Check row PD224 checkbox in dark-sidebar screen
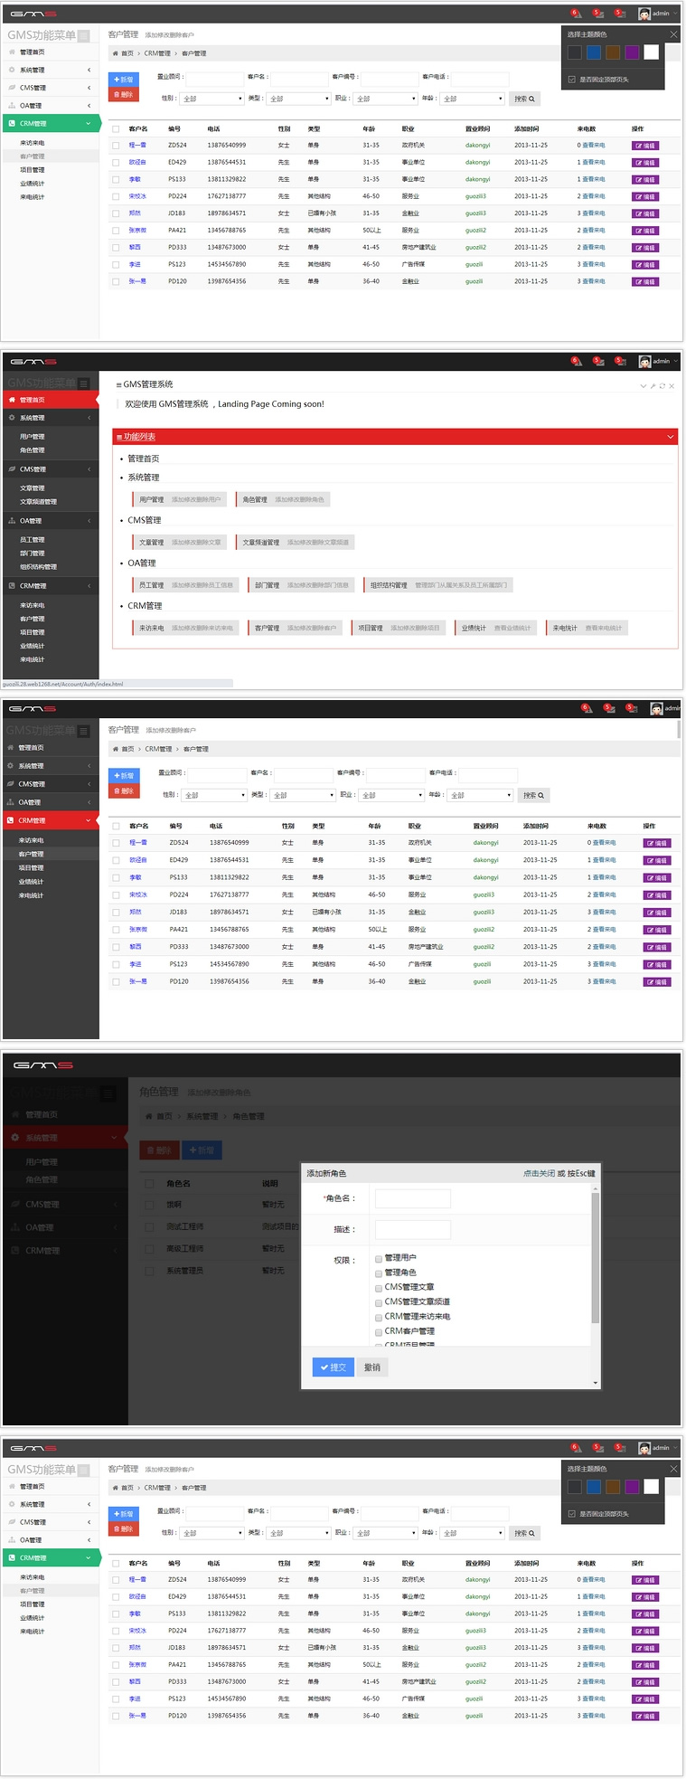This screenshot has width=686, height=1779. coord(116,894)
